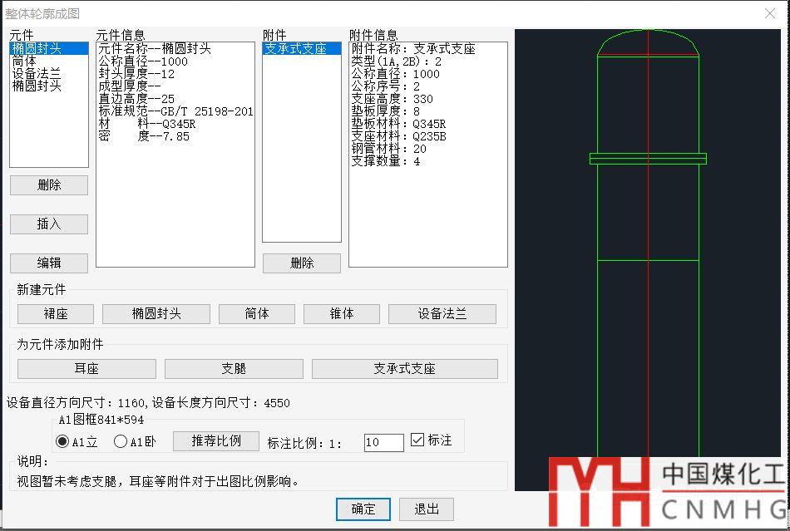Image resolution: width=790 pixels, height=531 pixels.
Task: Add 支承式支座 attachment button
Action: (405, 369)
